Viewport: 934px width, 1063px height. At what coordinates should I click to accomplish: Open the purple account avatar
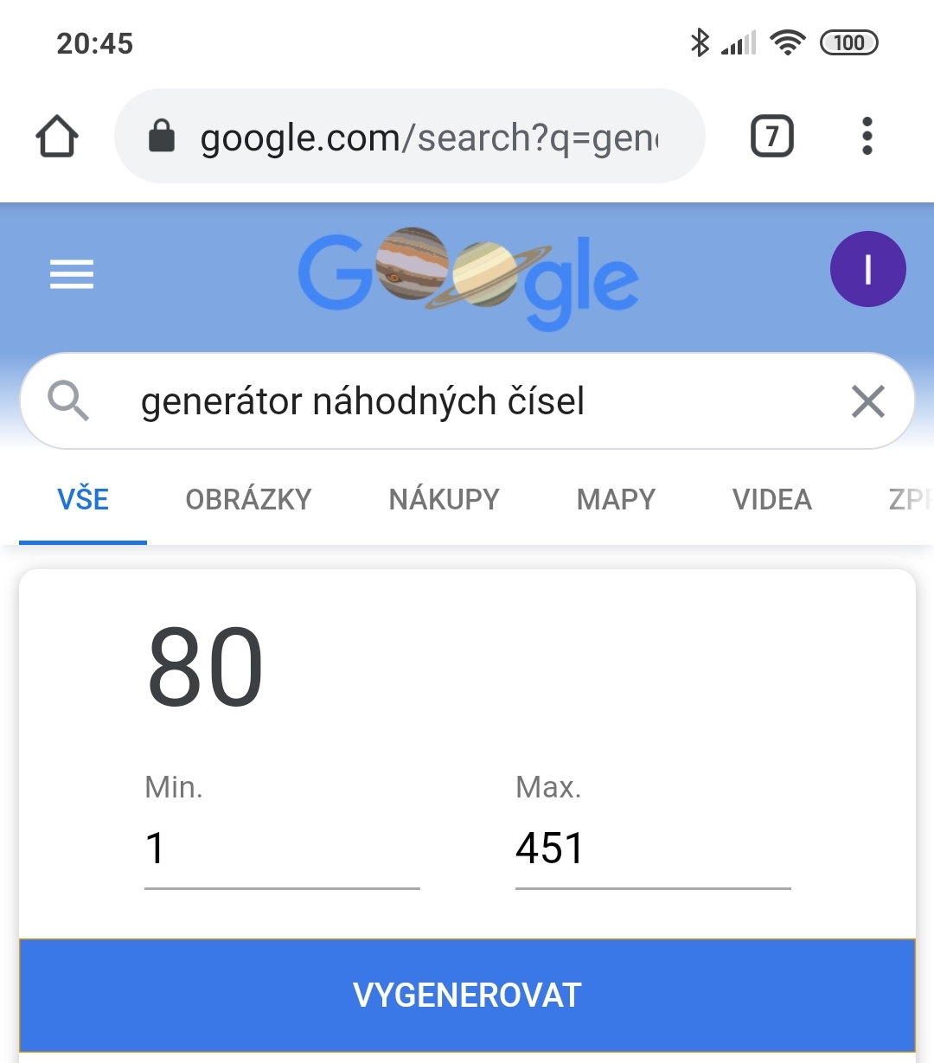867,269
